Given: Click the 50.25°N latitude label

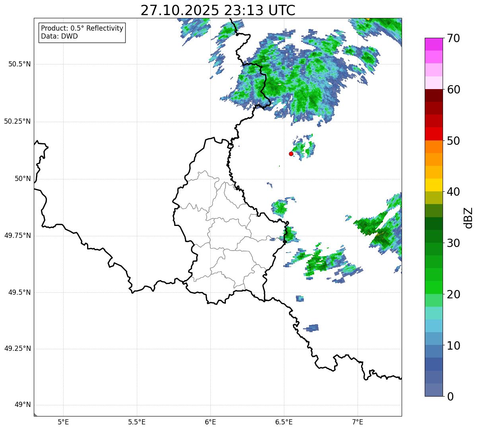Looking at the screenshot, I should 17,121.
